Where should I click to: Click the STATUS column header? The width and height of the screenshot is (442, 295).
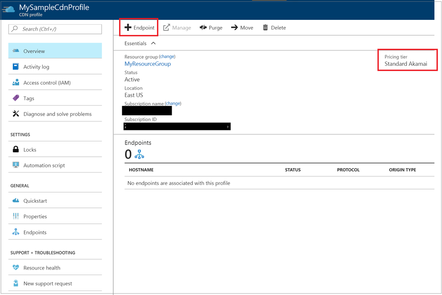point(292,170)
